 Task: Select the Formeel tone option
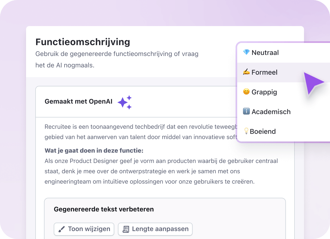[265, 72]
